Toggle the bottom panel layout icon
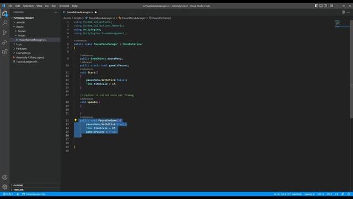353x199 pixels. [x=321, y=6]
